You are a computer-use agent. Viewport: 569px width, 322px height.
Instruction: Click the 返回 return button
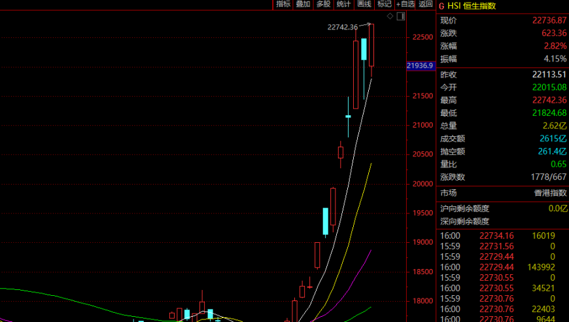pyautogui.click(x=426, y=5)
